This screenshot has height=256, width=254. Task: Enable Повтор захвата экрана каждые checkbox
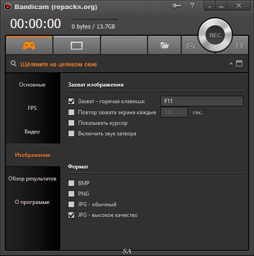(71, 112)
